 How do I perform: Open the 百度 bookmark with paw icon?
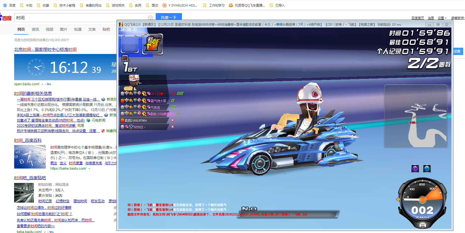[9, 5]
